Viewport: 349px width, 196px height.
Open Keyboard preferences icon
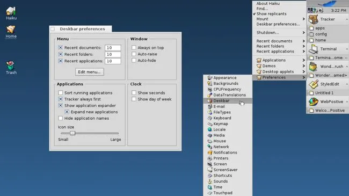[209, 118]
